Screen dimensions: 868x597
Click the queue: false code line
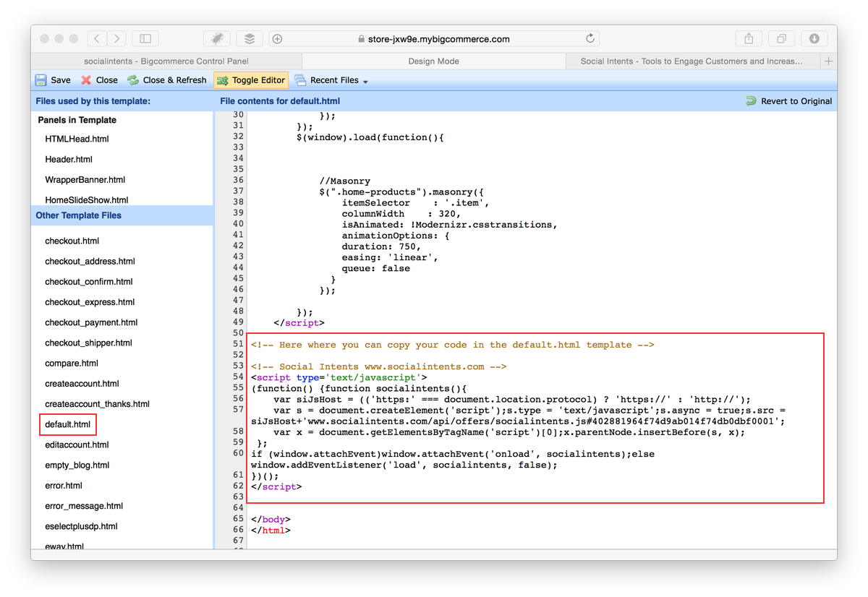[x=376, y=268]
